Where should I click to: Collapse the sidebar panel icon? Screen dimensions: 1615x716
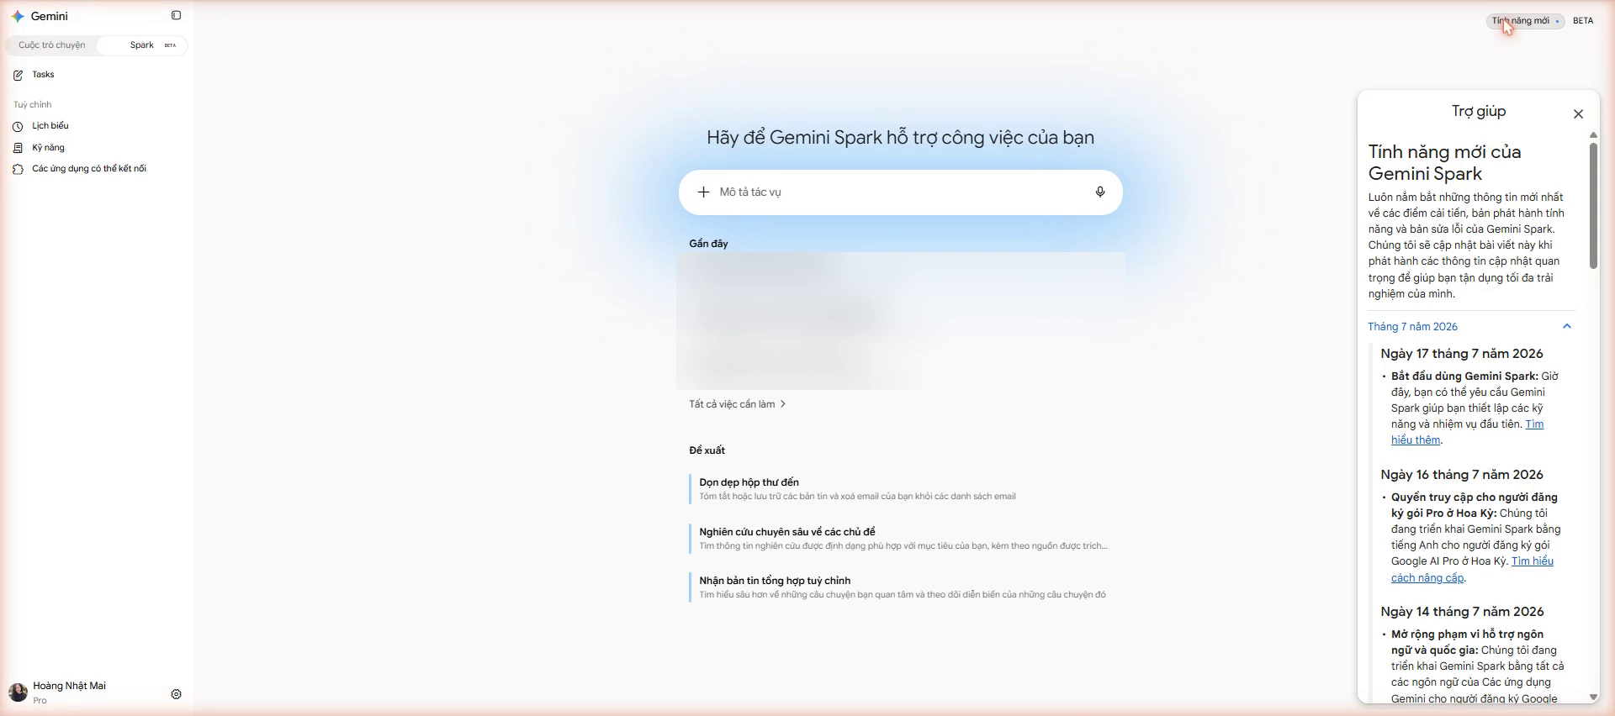pyautogui.click(x=176, y=15)
